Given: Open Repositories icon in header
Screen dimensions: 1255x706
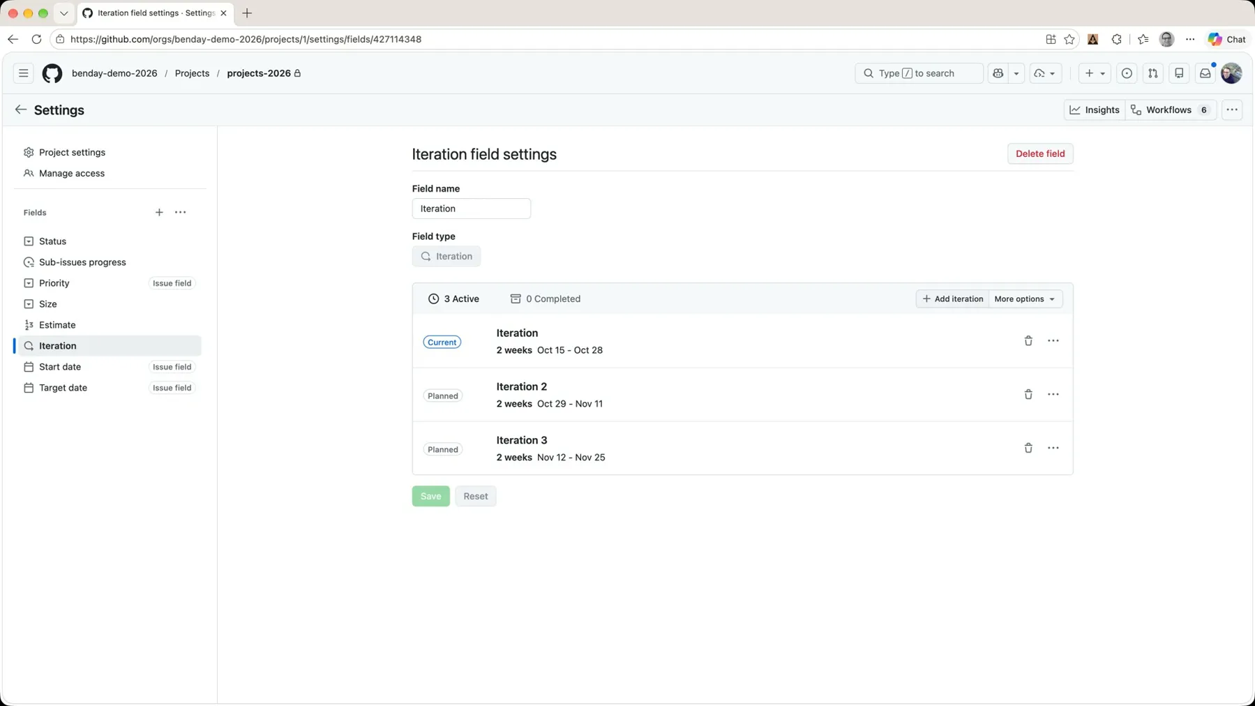Looking at the screenshot, I should coord(1179,73).
